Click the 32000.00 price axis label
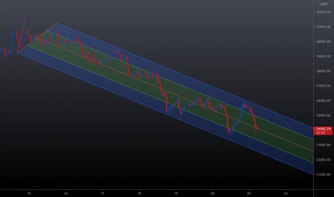Screen dimensions: 334x197 (x=323, y=160)
